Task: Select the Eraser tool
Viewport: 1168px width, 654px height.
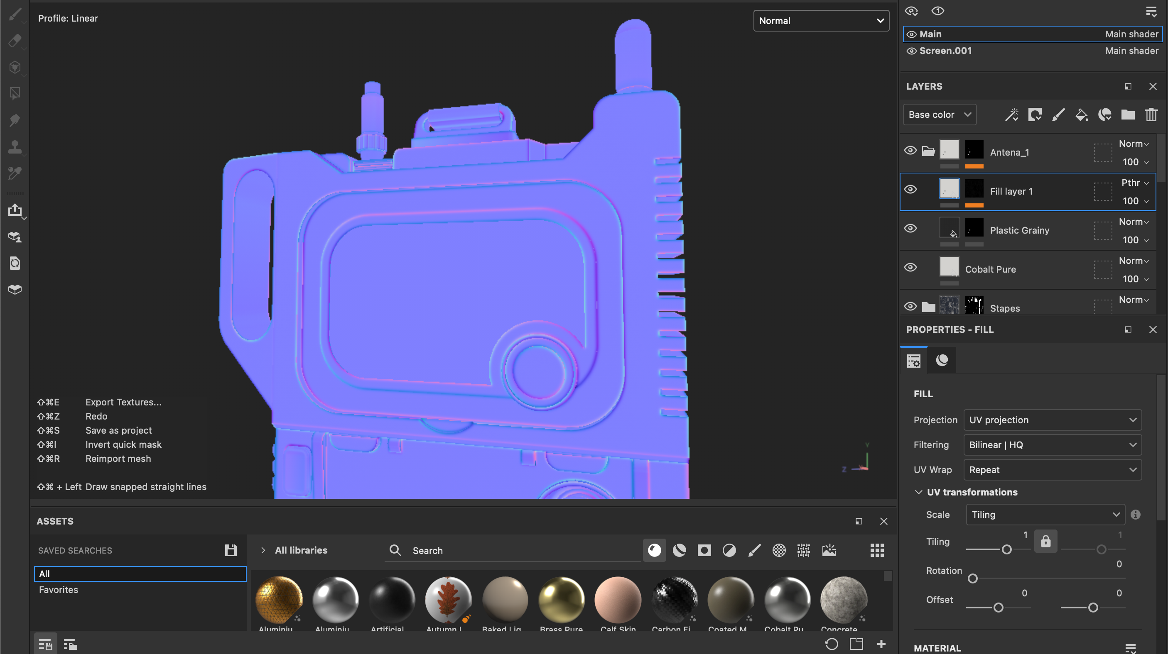Action: [x=15, y=41]
